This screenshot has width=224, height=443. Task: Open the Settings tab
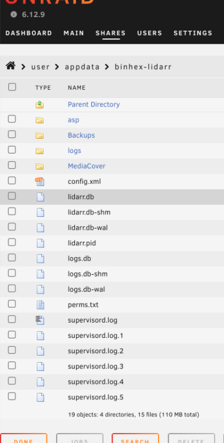click(x=193, y=33)
